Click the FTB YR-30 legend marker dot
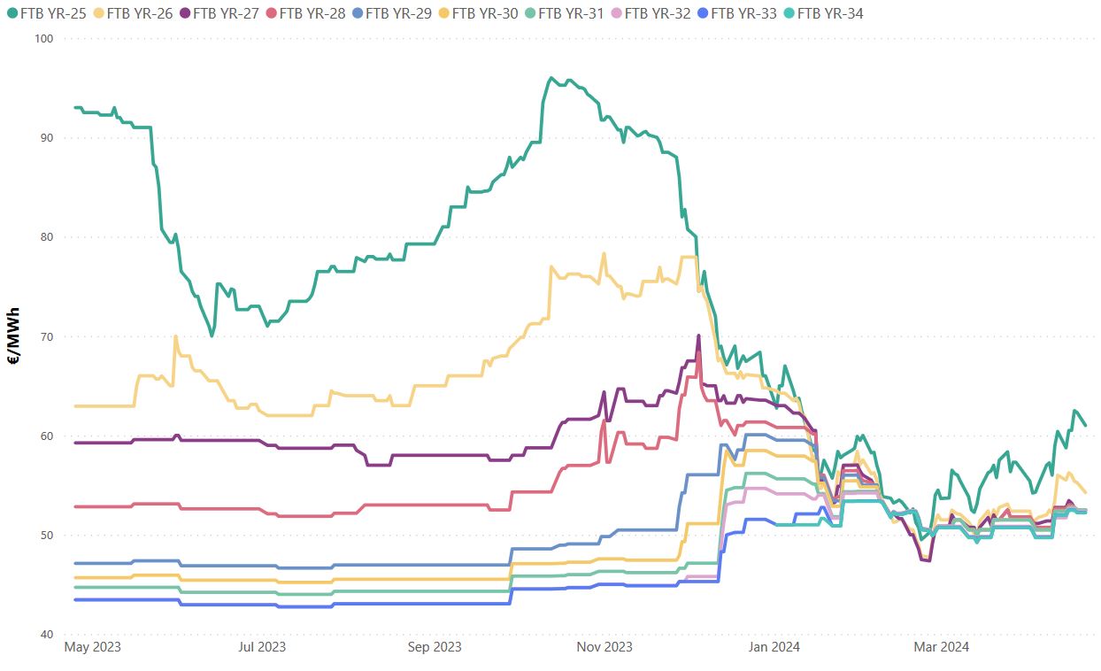The width and height of the screenshot is (1101, 671). point(443,13)
